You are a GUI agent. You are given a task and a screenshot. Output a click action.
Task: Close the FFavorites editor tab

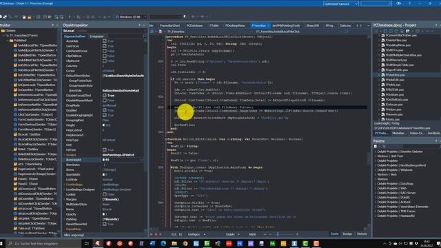click(x=268, y=26)
